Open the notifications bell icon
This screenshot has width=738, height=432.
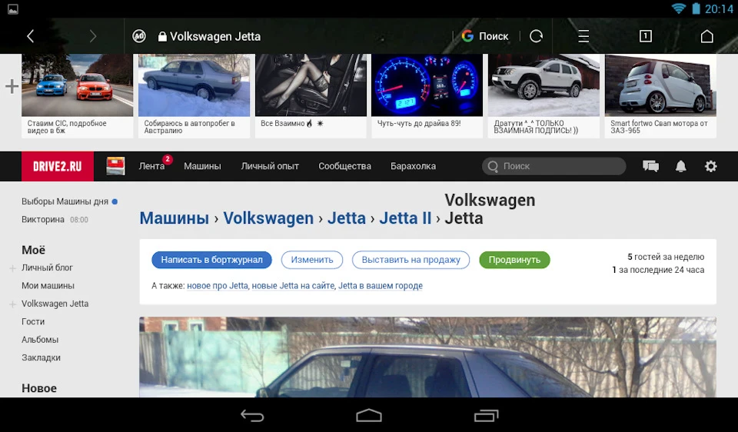tap(680, 166)
